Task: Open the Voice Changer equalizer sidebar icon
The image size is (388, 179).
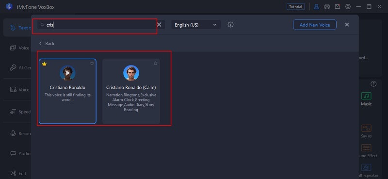Action: coord(13,90)
